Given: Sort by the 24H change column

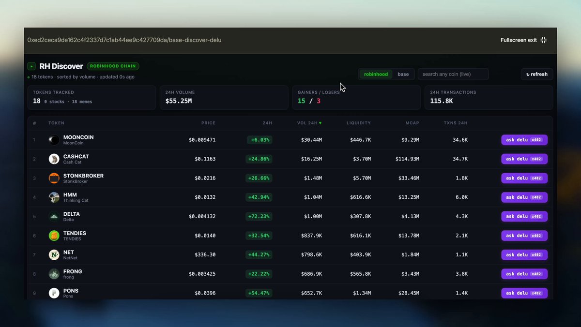Looking at the screenshot, I should [x=267, y=123].
